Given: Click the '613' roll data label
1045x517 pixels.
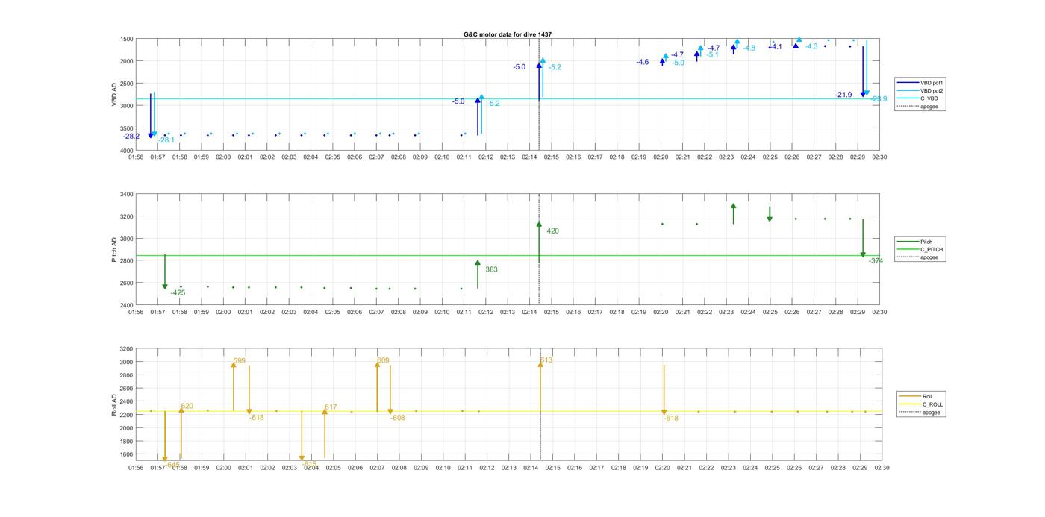Looking at the screenshot, I should (x=546, y=360).
